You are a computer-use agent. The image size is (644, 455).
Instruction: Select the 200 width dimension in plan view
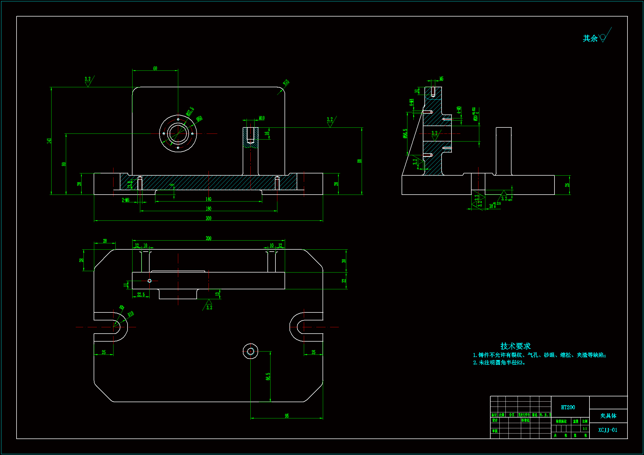[x=209, y=238]
